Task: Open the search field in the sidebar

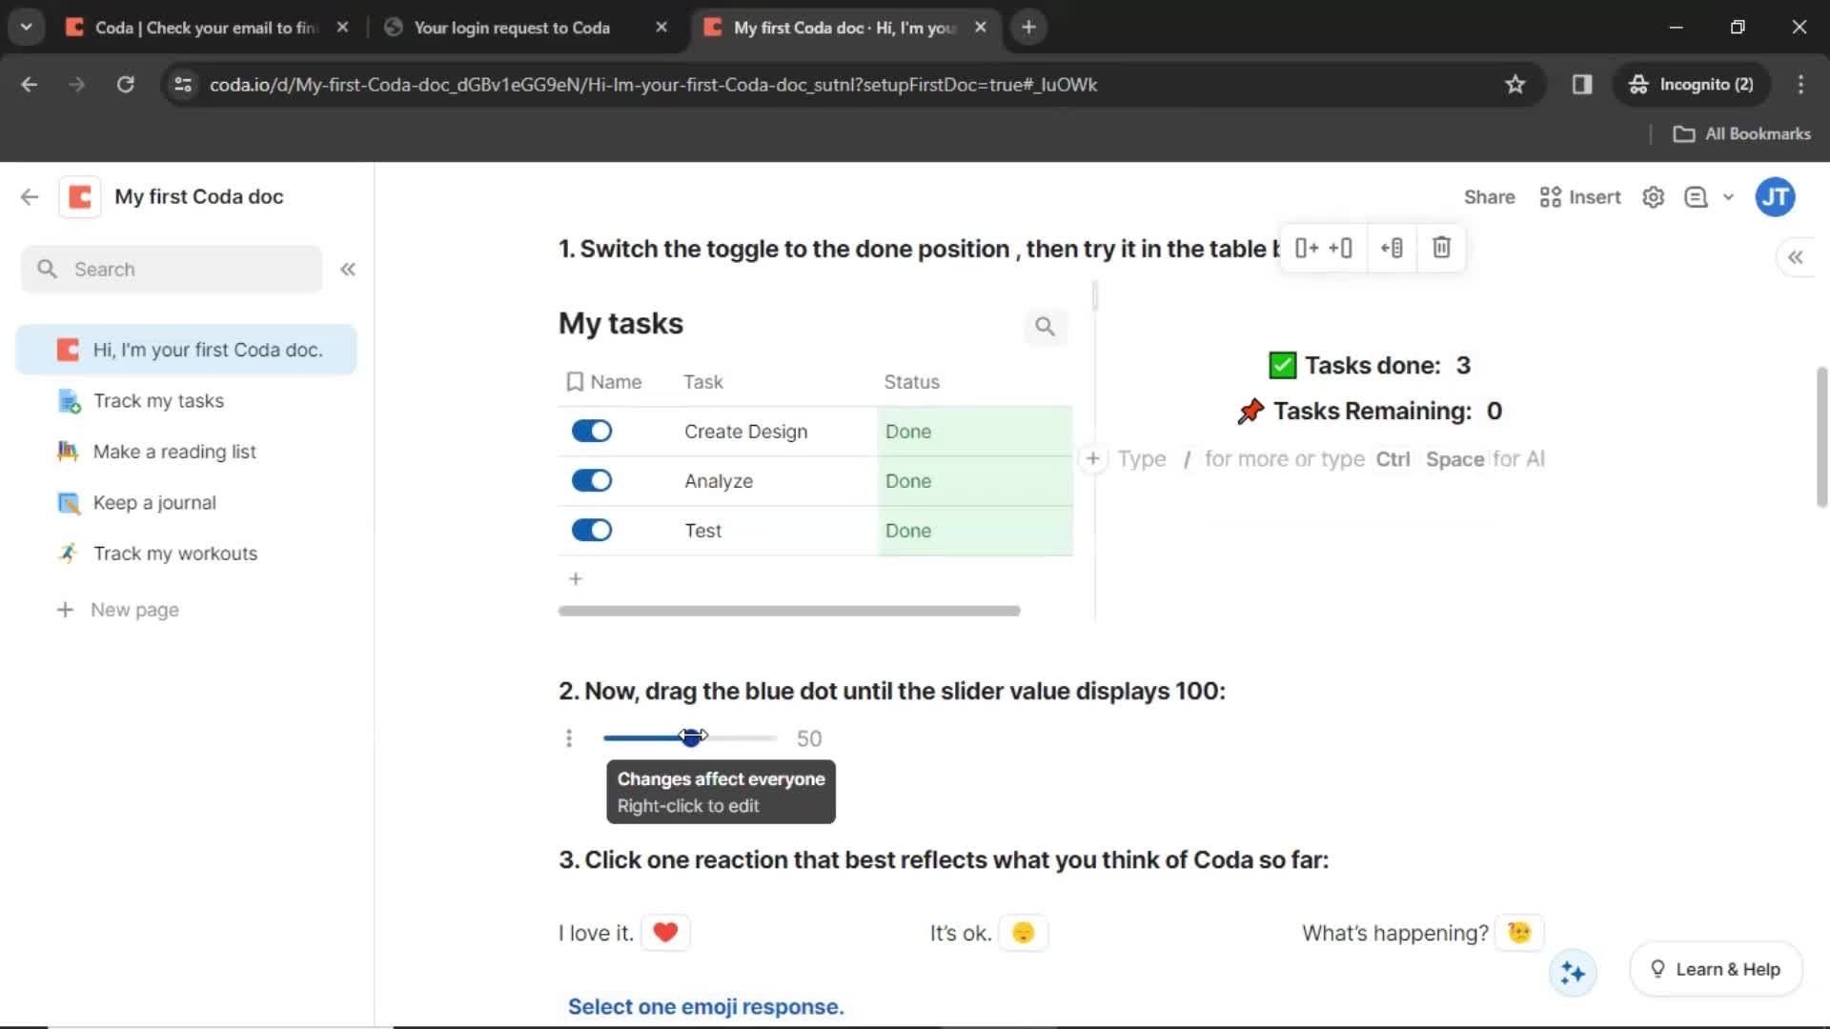Action: [x=172, y=269]
